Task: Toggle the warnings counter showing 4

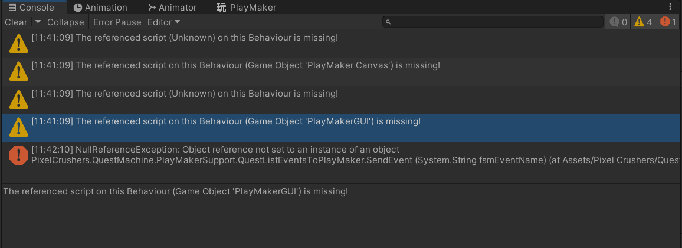Action: [643, 22]
